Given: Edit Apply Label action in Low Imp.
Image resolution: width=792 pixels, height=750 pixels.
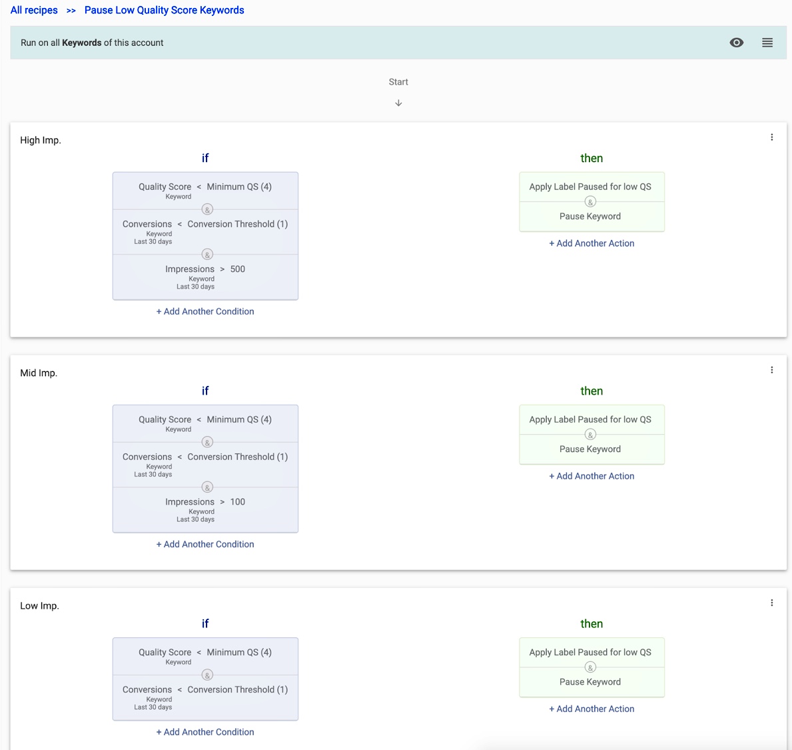Looking at the screenshot, I should click(x=590, y=652).
